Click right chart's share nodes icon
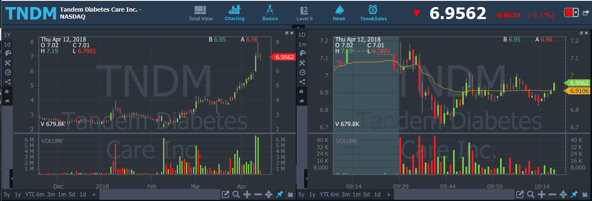592x201 pixels. tap(302, 82)
